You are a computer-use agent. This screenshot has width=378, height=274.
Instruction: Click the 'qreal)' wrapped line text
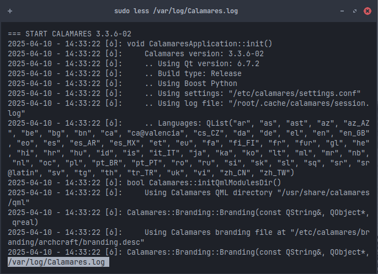(25, 222)
